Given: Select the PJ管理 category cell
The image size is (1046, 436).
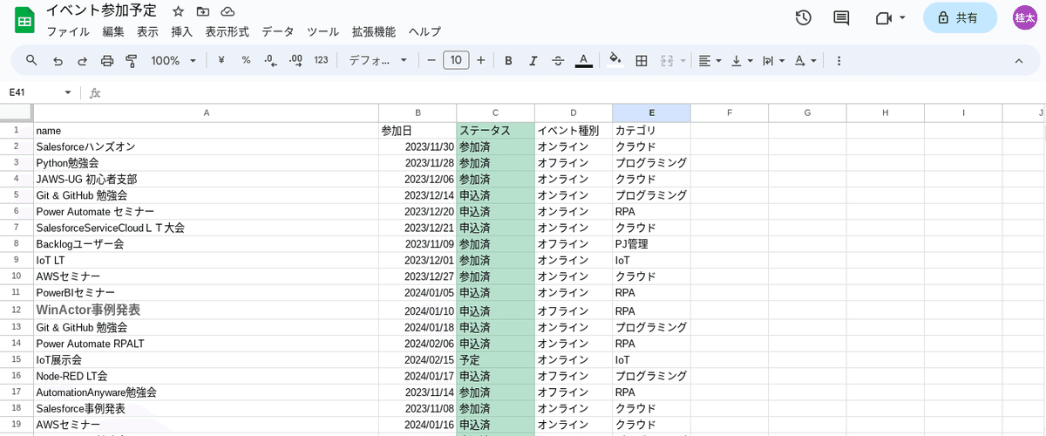Looking at the screenshot, I should [651, 244].
